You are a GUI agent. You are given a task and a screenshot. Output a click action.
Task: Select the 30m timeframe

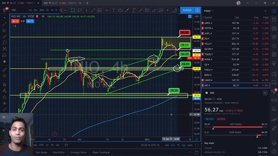pos(42,10)
